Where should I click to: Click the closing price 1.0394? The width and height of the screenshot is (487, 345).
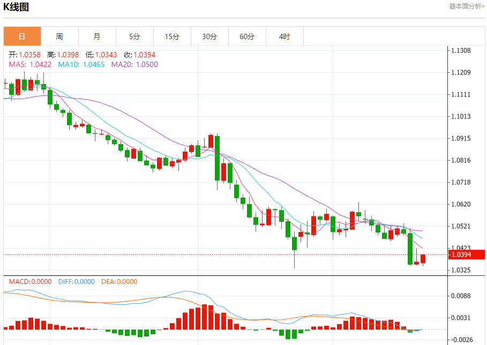click(145, 55)
